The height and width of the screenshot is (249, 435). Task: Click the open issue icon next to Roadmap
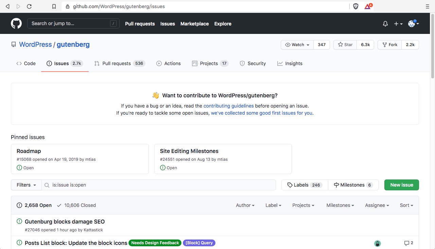click(x=19, y=168)
